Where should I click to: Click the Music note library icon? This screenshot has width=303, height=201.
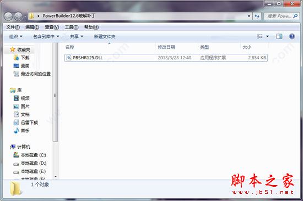[16, 131]
